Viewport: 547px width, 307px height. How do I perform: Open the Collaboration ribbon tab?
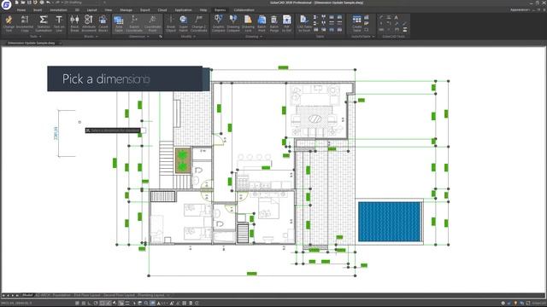(244, 10)
